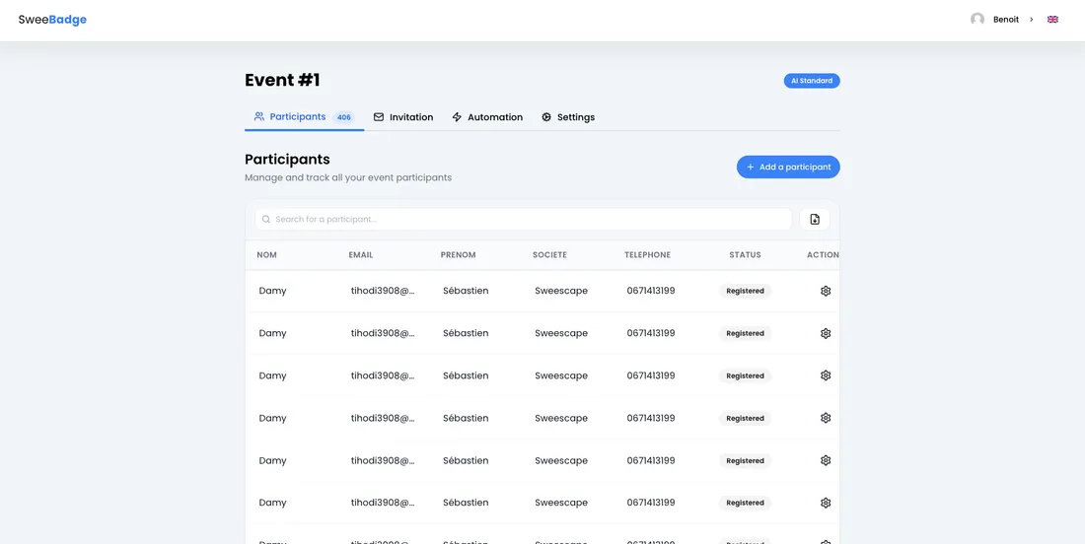Open gear actions for the third Damy row
This screenshot has height=544, width=1085.
click(x=825, y=375)
